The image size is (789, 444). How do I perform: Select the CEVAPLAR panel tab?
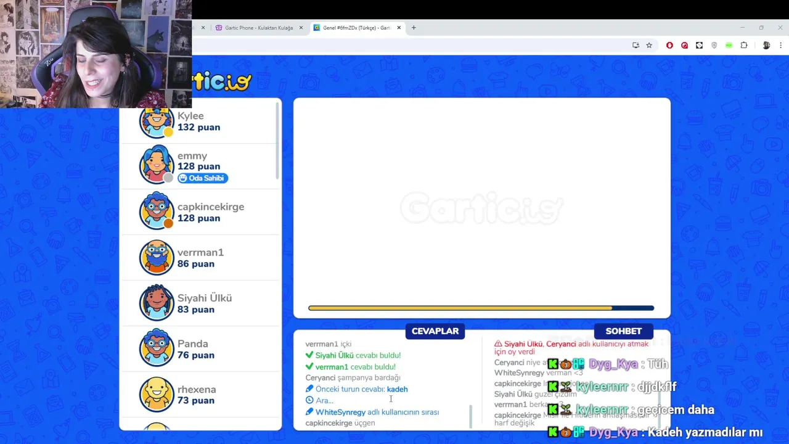(435, 331)
